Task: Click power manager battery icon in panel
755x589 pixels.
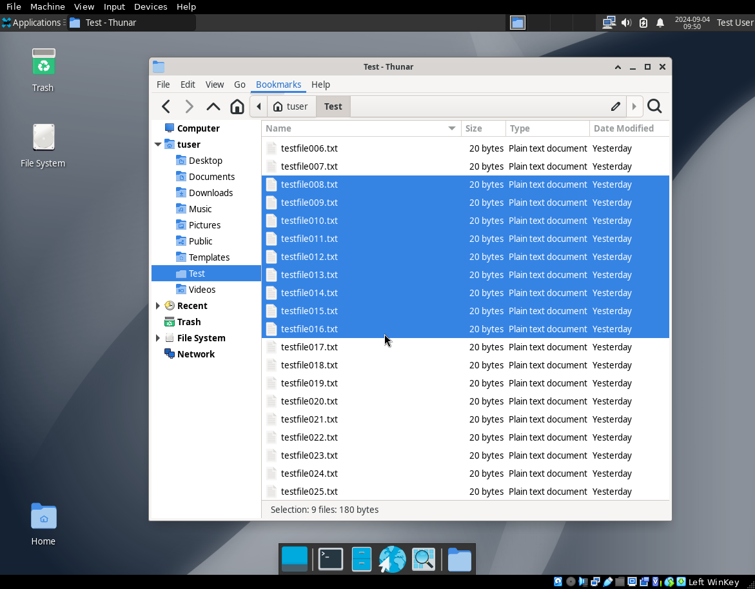Action: click(x=643, y=23)
